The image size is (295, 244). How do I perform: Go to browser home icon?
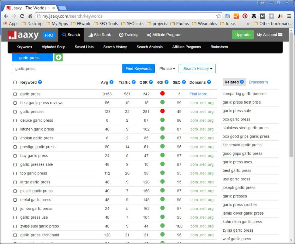click(30, 16)
